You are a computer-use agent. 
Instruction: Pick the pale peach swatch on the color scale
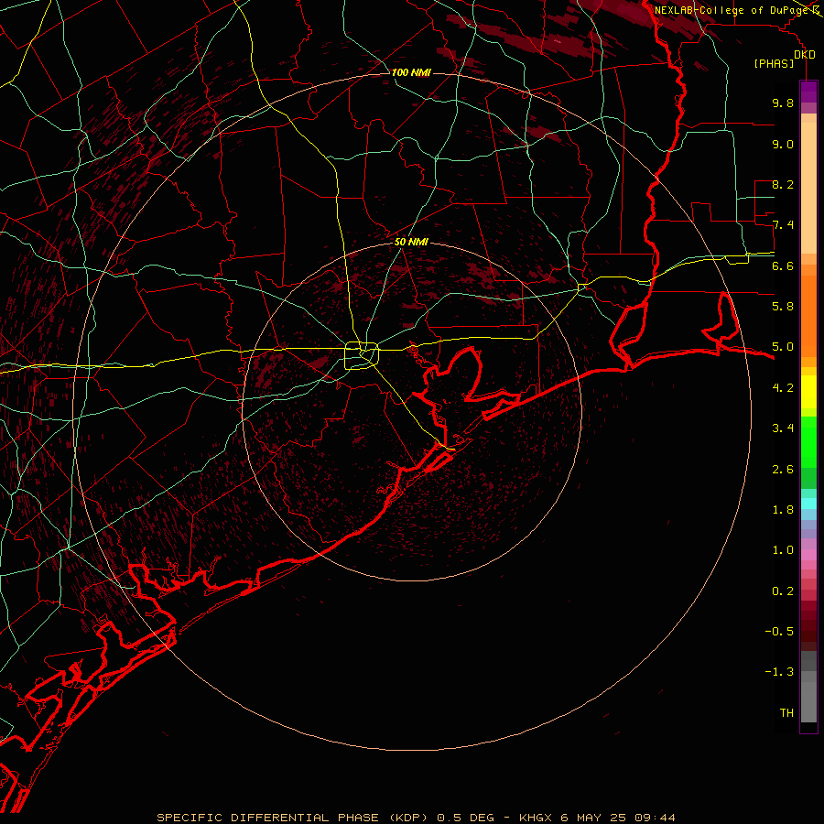[808, 188]
